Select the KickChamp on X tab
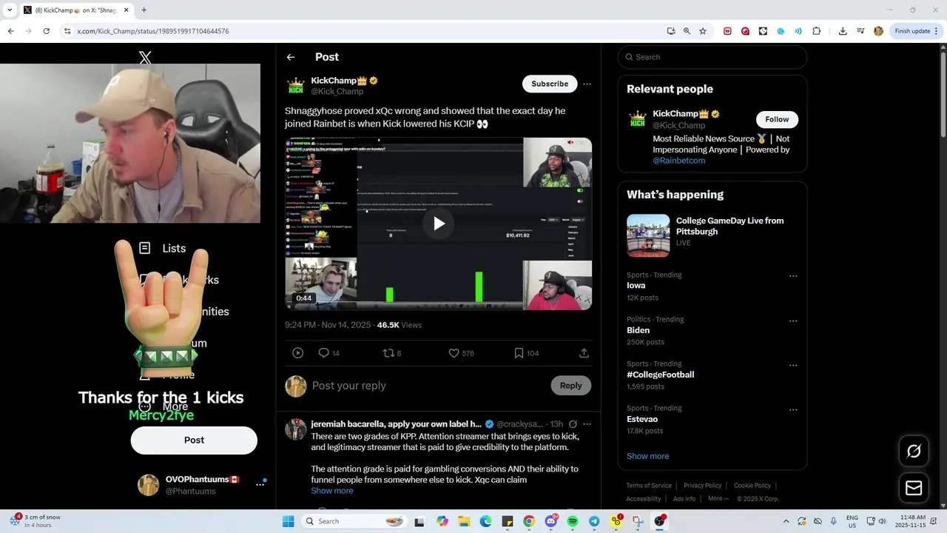Screen dimensions: 947x533 click(75, 10)
